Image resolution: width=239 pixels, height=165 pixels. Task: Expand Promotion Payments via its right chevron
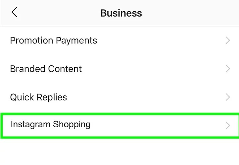click(227, 40)
